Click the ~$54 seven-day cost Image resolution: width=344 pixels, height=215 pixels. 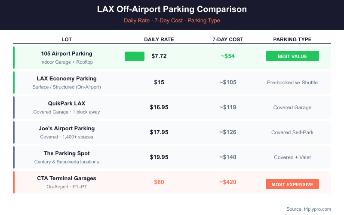(x=227, y=56)
